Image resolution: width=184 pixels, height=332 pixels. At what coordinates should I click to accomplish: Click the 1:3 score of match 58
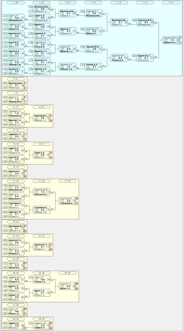(172, 40)
